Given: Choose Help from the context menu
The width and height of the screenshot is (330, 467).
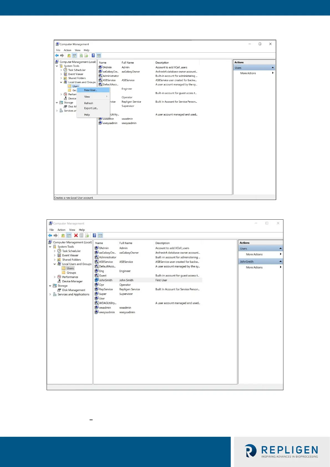Looking at the screenshot, I should tap(93, 115).
